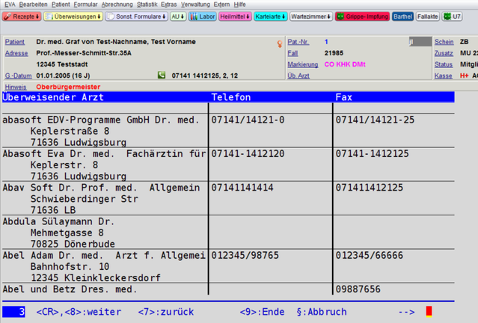This screenshot has height=323, width=478.
Task: Click the <7>:zurück command
Action: click(165, 312)
